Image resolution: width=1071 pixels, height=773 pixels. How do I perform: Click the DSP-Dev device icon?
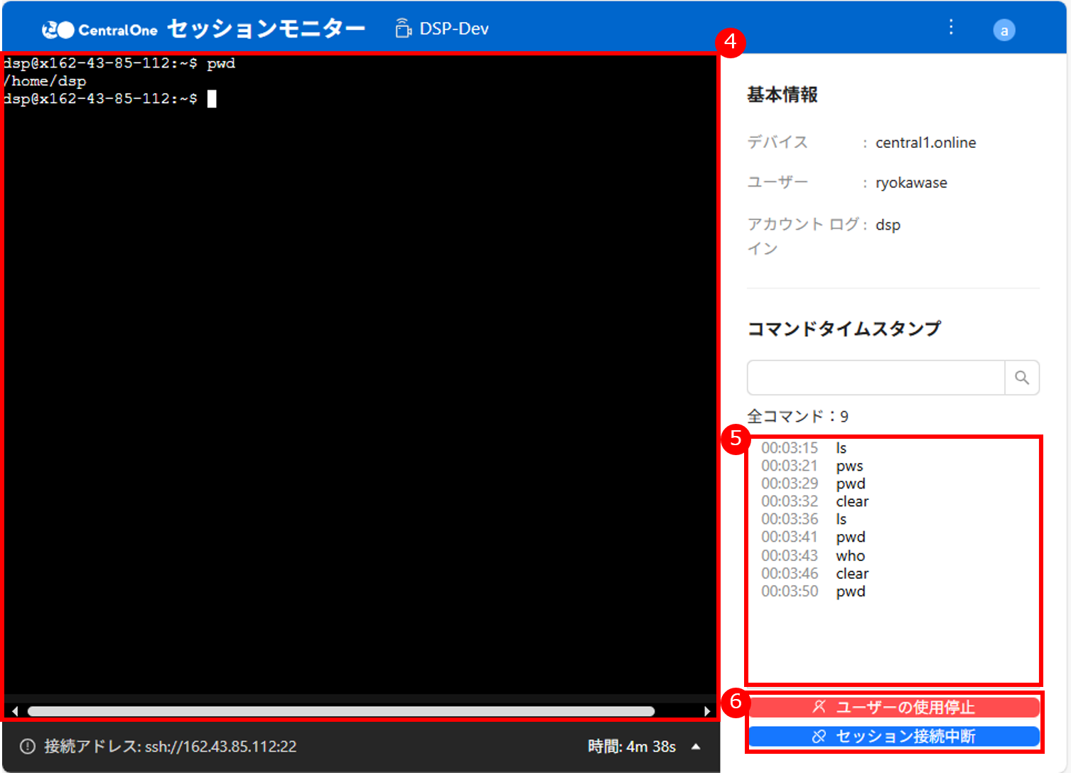[x=403, y=28]
